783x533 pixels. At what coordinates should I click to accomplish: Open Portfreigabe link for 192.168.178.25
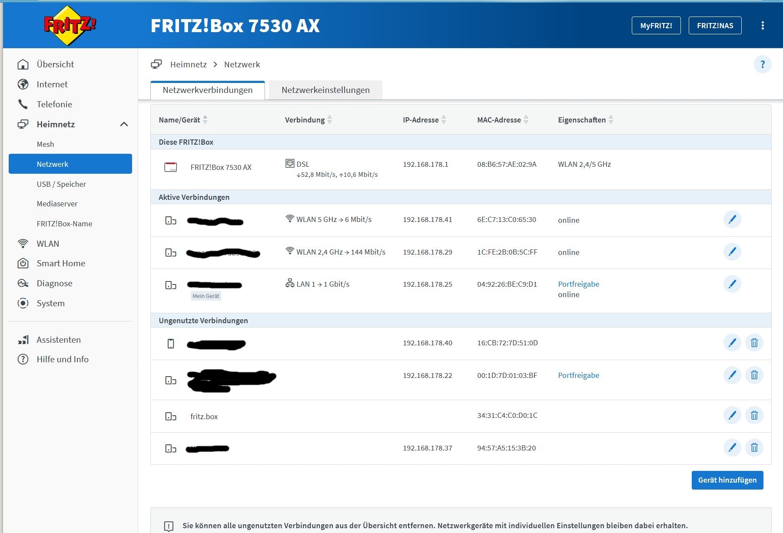pos(578,284)
